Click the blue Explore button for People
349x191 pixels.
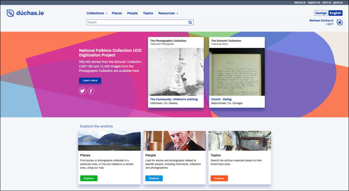point(154,178)
